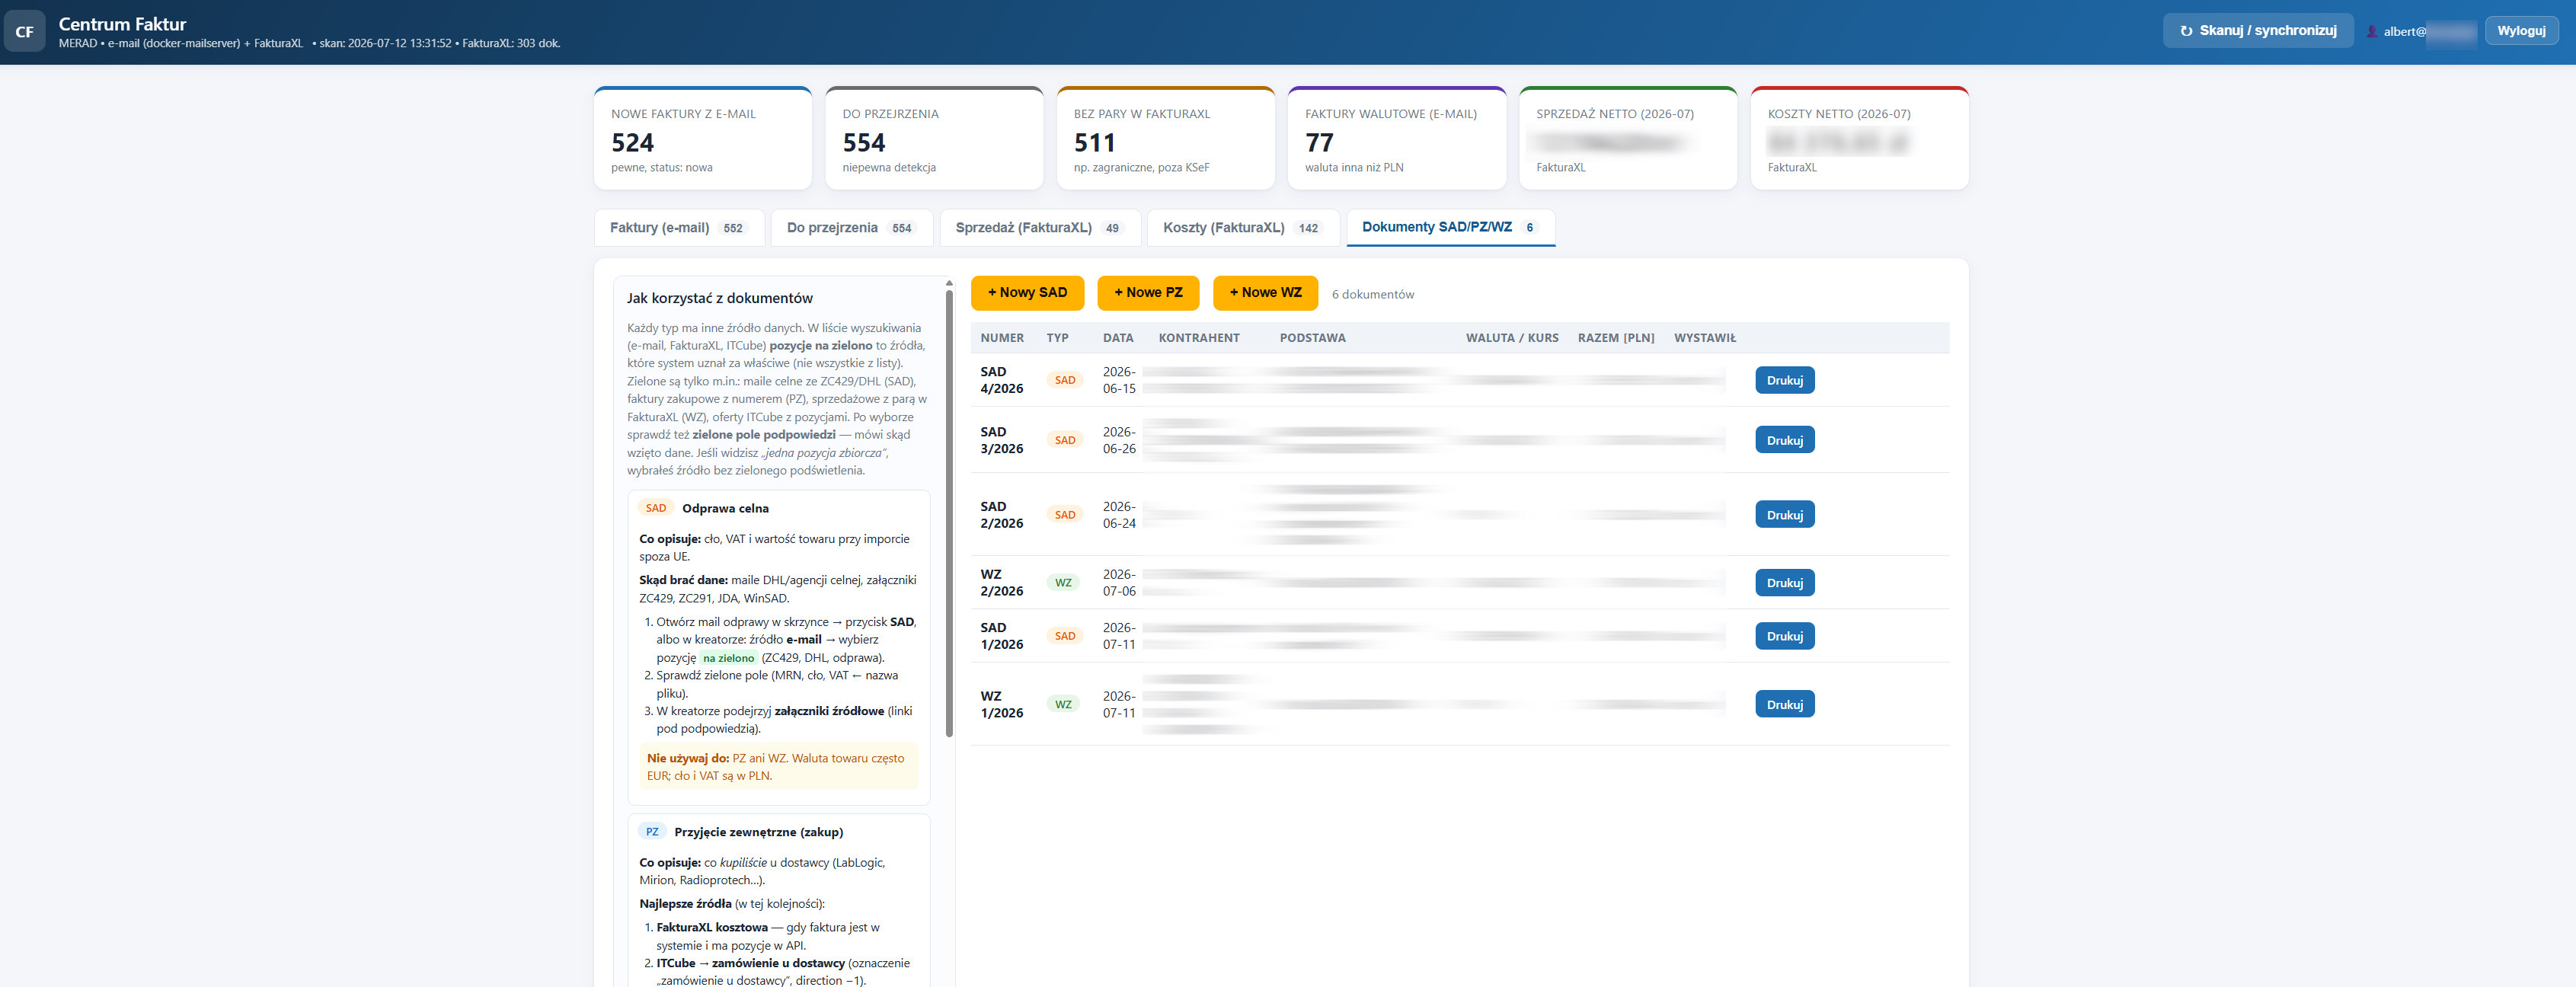Open the Do przejrzenia summary card
Screen dimensions: 2576x987
[934, 138]
